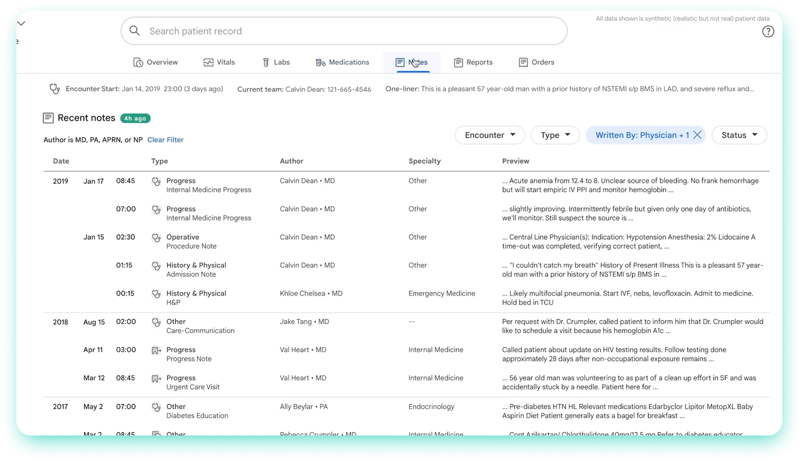Collapse the sidebar using top-left chevron
Viewport: 802px width, 461px height.
click(22, 23)
